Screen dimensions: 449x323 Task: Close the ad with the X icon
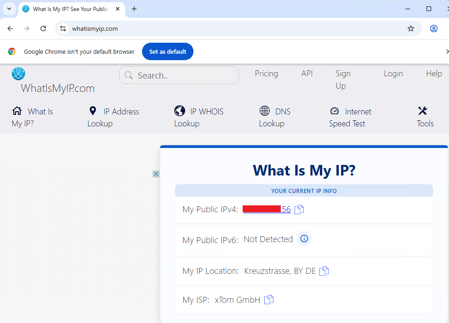coord(156,174)
